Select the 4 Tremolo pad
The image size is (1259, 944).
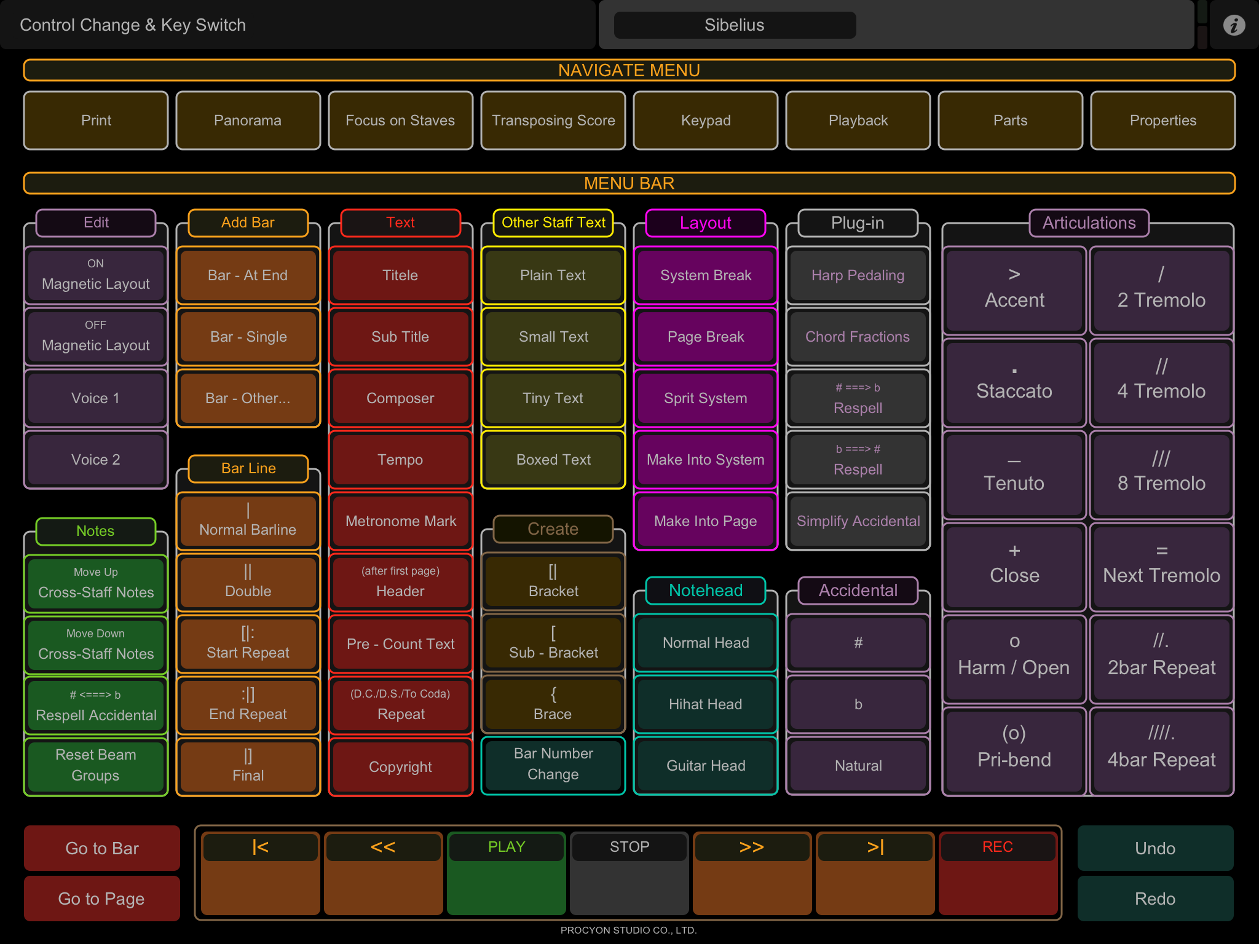click(x=1161, y=382)
